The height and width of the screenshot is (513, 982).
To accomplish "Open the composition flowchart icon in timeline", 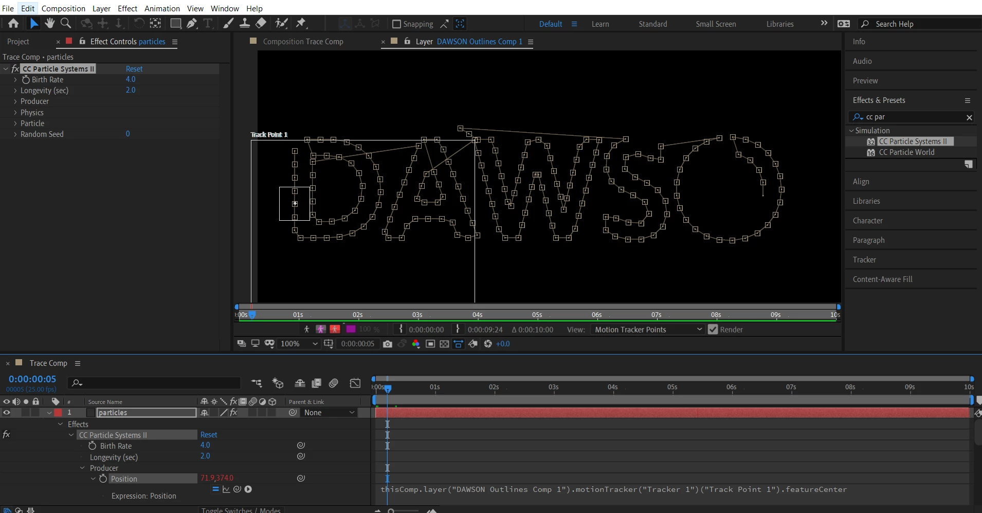I will point(257,383).
